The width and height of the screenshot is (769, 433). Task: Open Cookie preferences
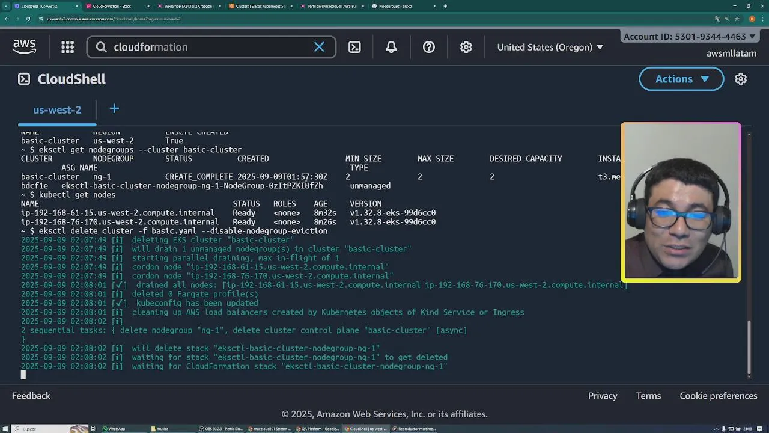pos(719,396)
